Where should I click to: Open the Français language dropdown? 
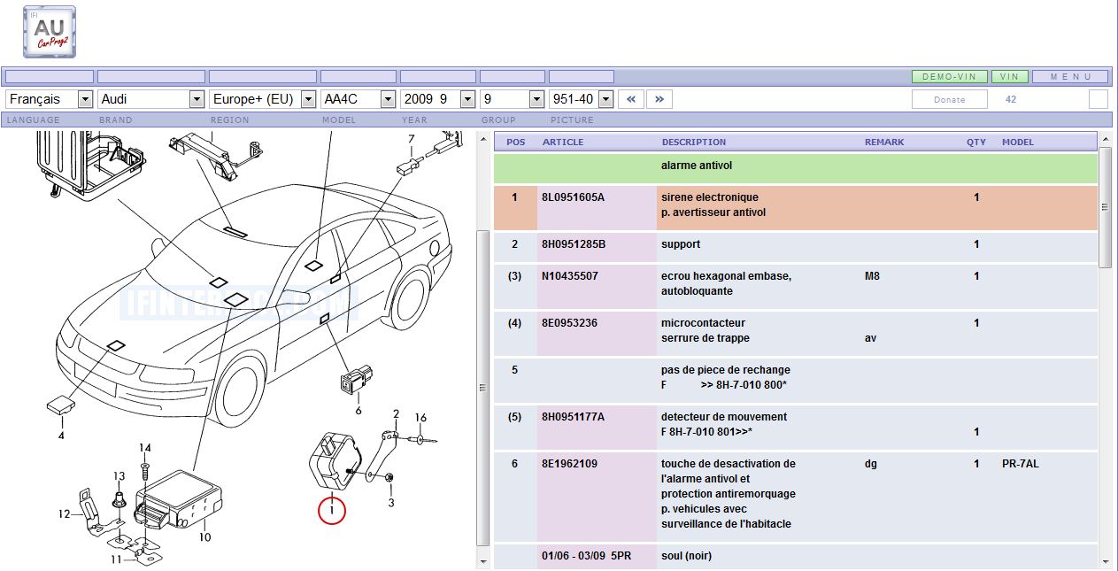click(85, 99)
